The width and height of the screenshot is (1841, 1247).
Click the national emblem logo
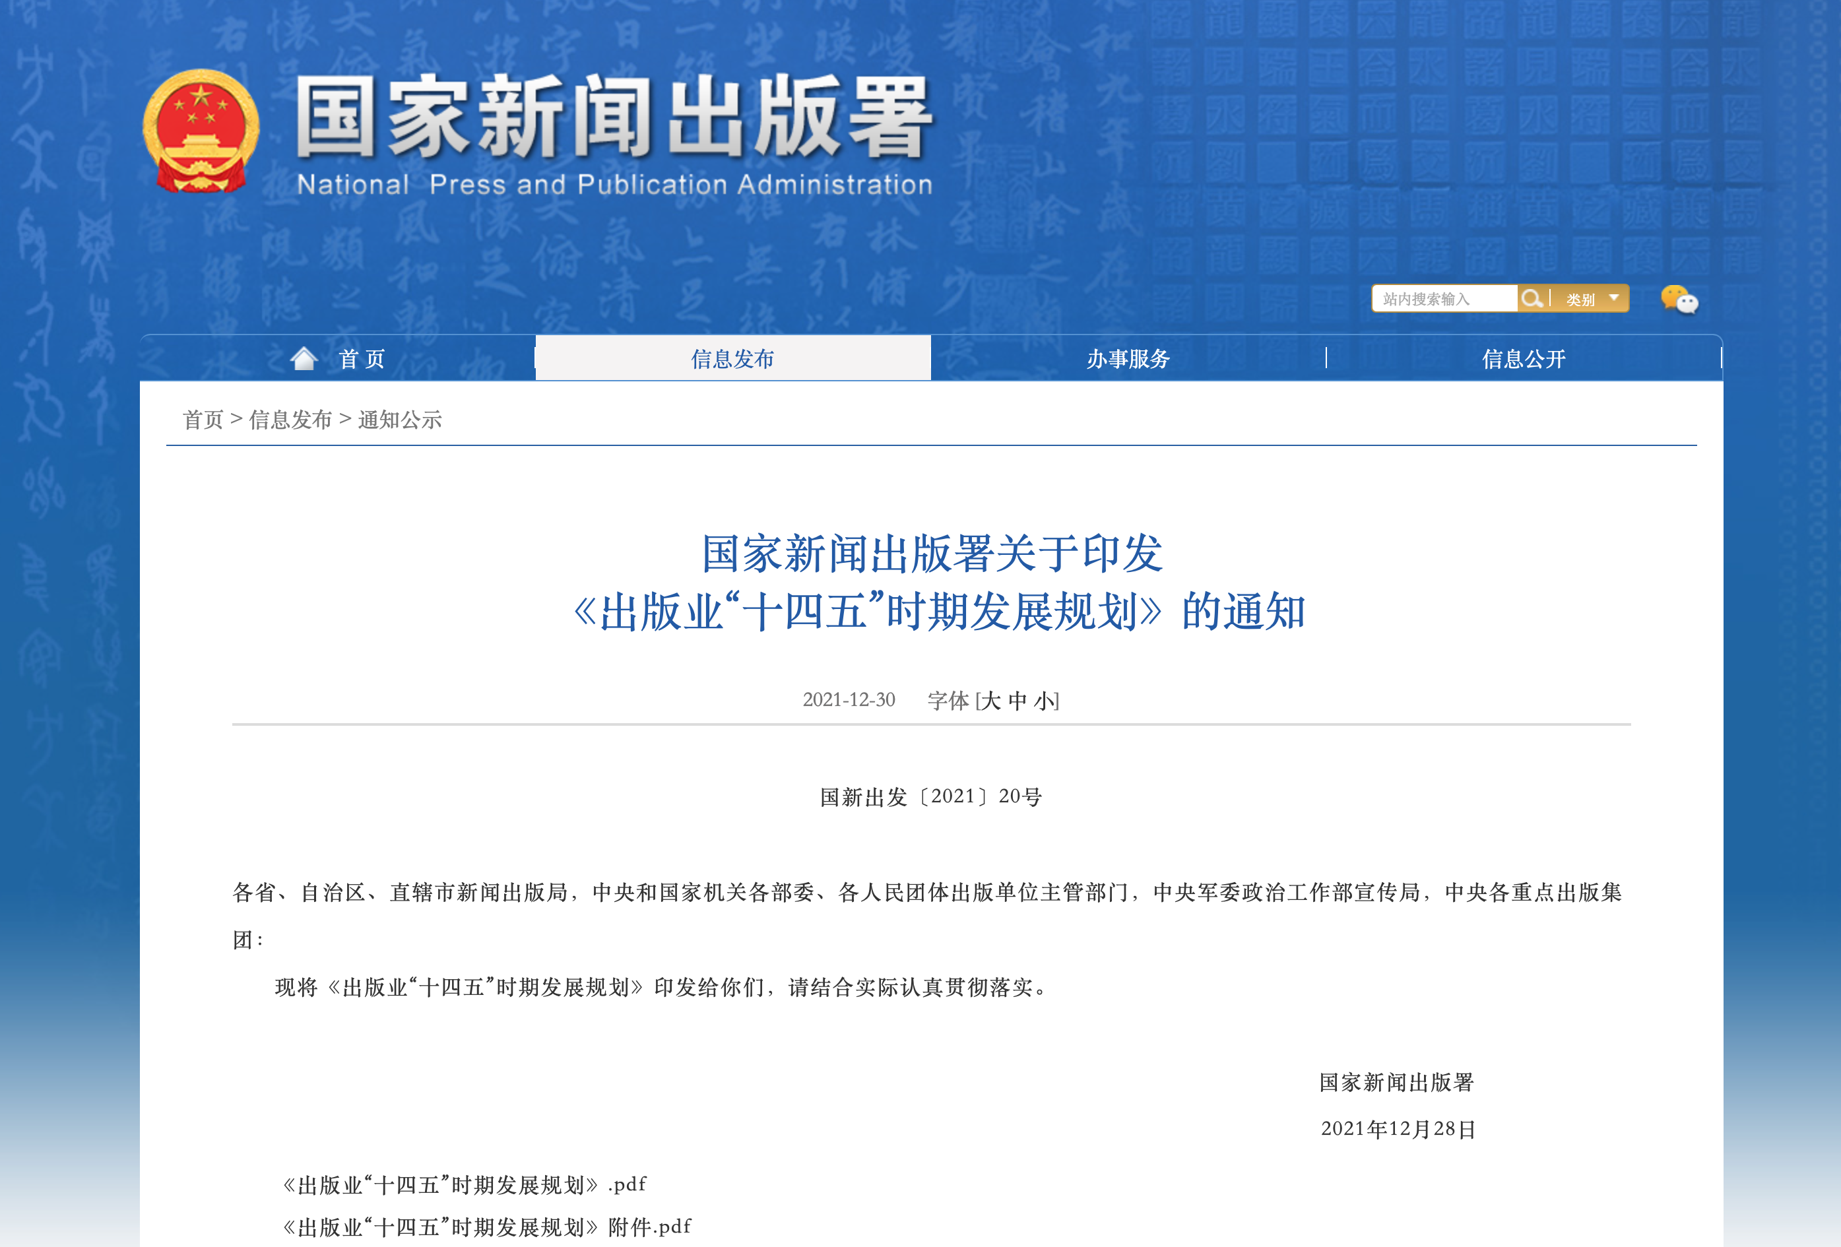(x=201, y=131)
